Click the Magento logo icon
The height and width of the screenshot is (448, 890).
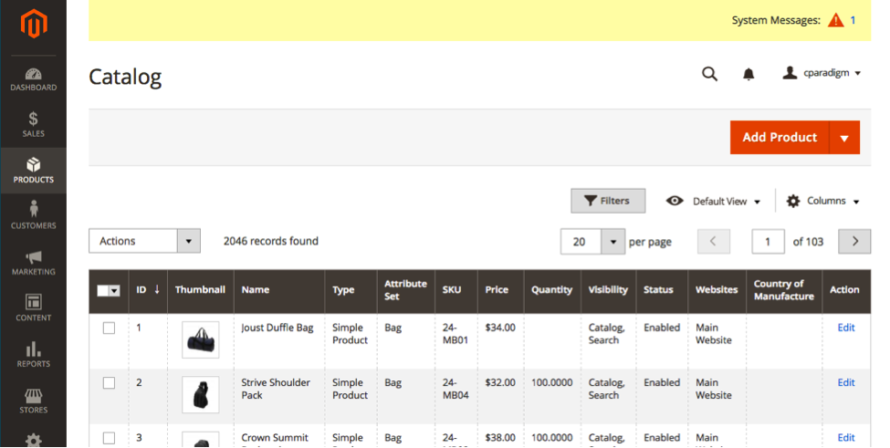pos(33,25)
